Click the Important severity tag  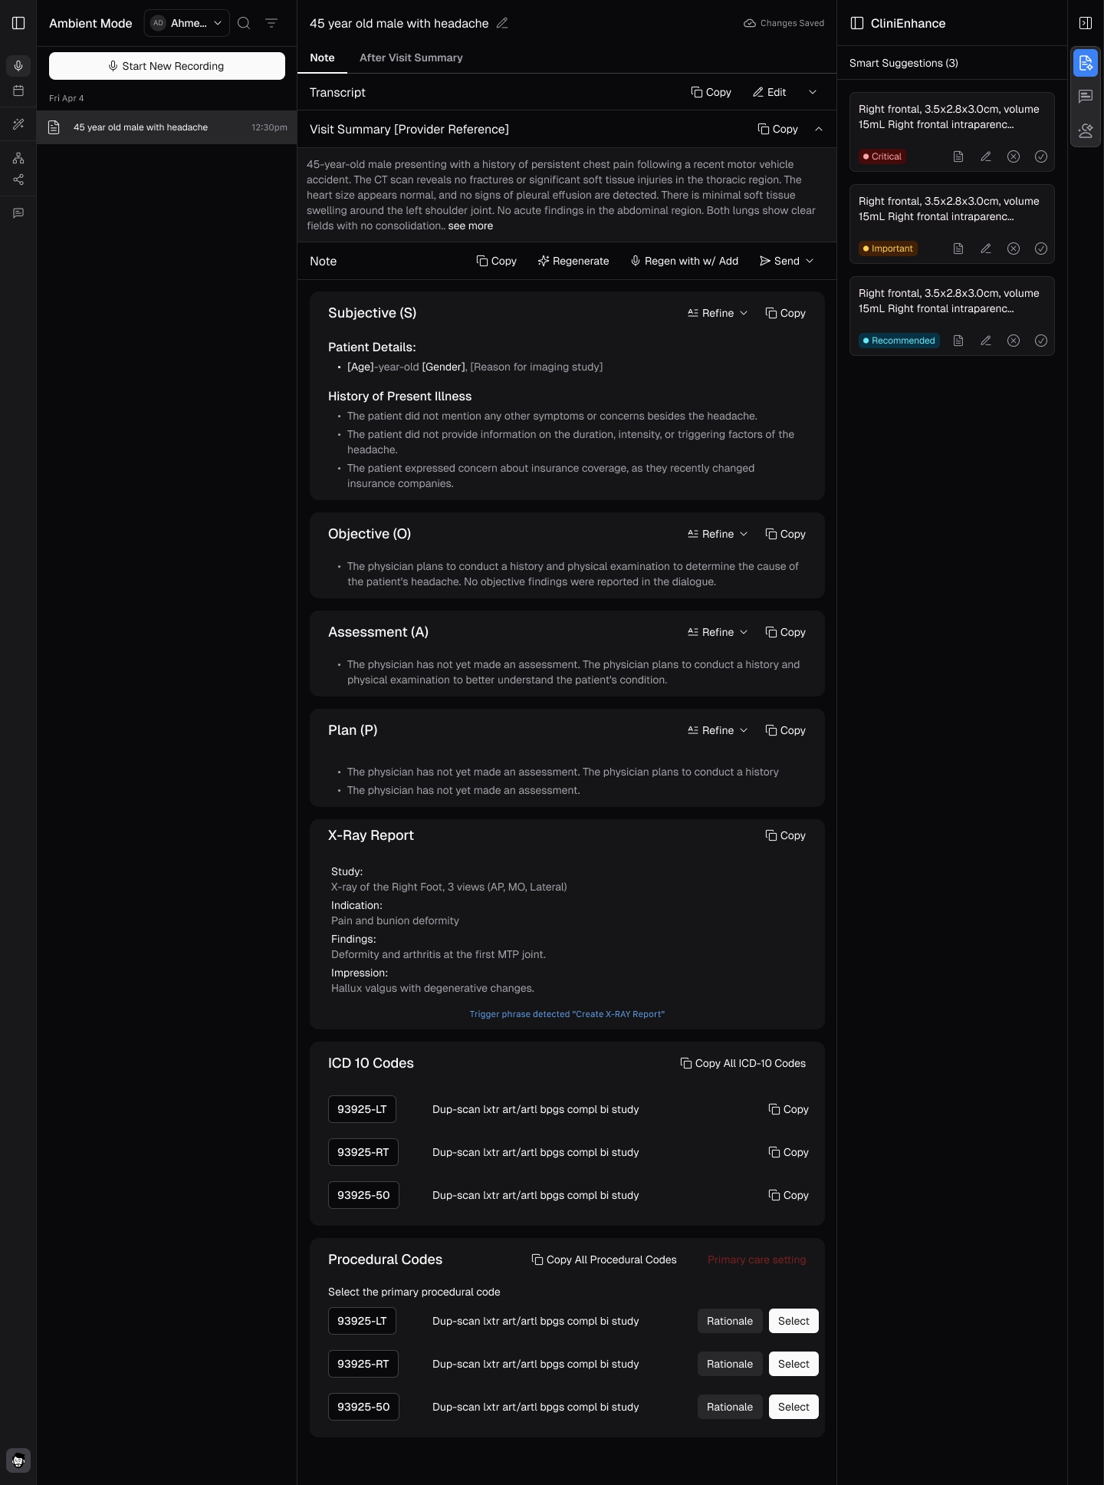click(x=888, y=249)
